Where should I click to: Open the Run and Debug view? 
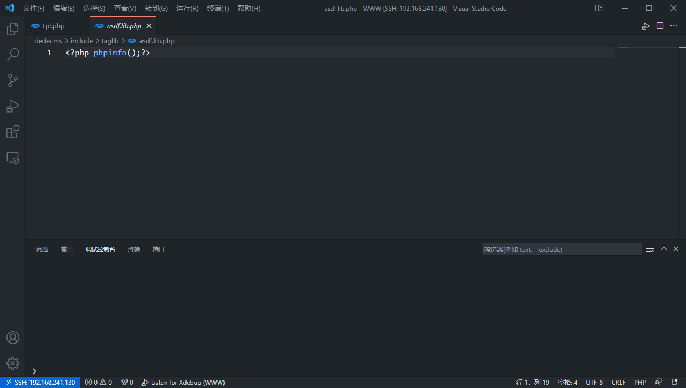pyautogui.click(x=13, y=106)
